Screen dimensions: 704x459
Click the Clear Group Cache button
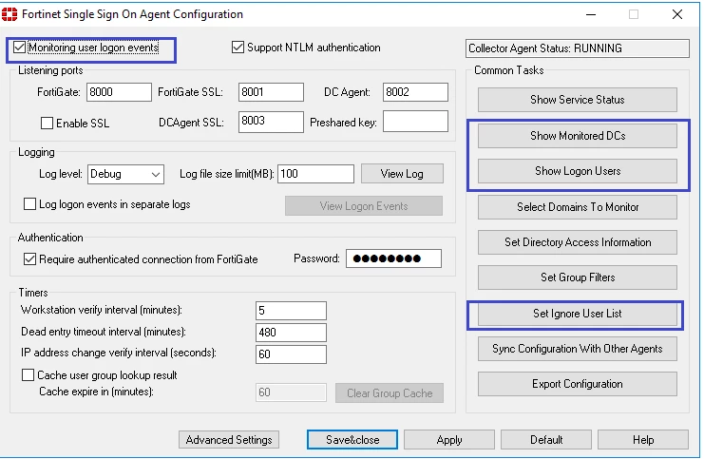point(390,393)
